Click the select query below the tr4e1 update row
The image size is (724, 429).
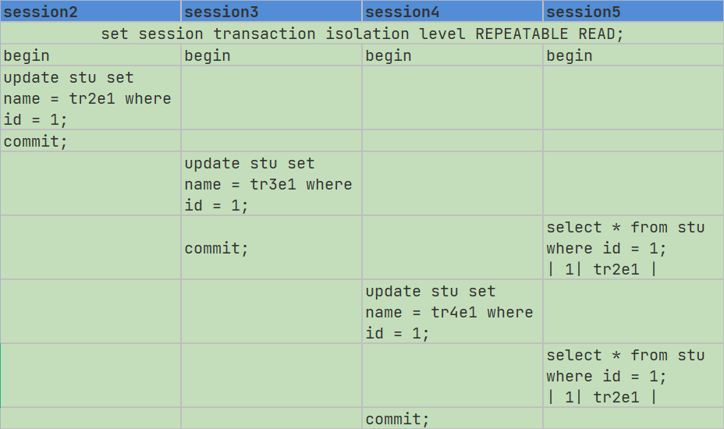tap(633, 376)
